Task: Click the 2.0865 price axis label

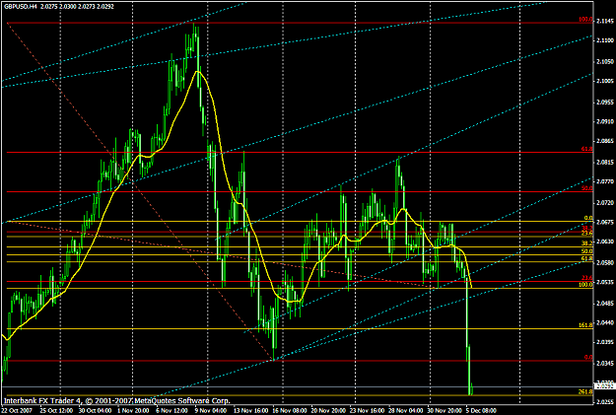Action: (605, 141)
